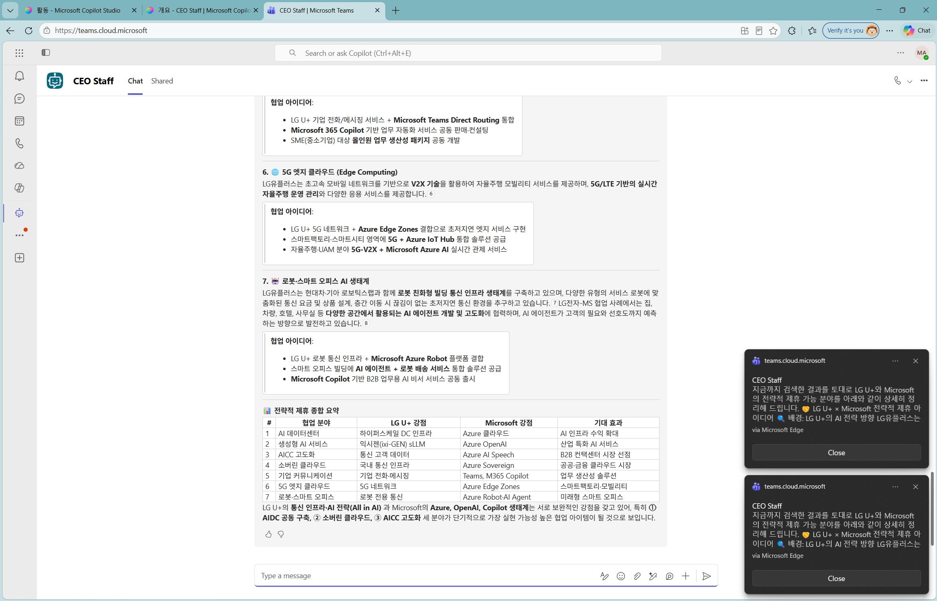Click the Type a message input box
Viewport: 937px width, 601px height.
point(427,576)
